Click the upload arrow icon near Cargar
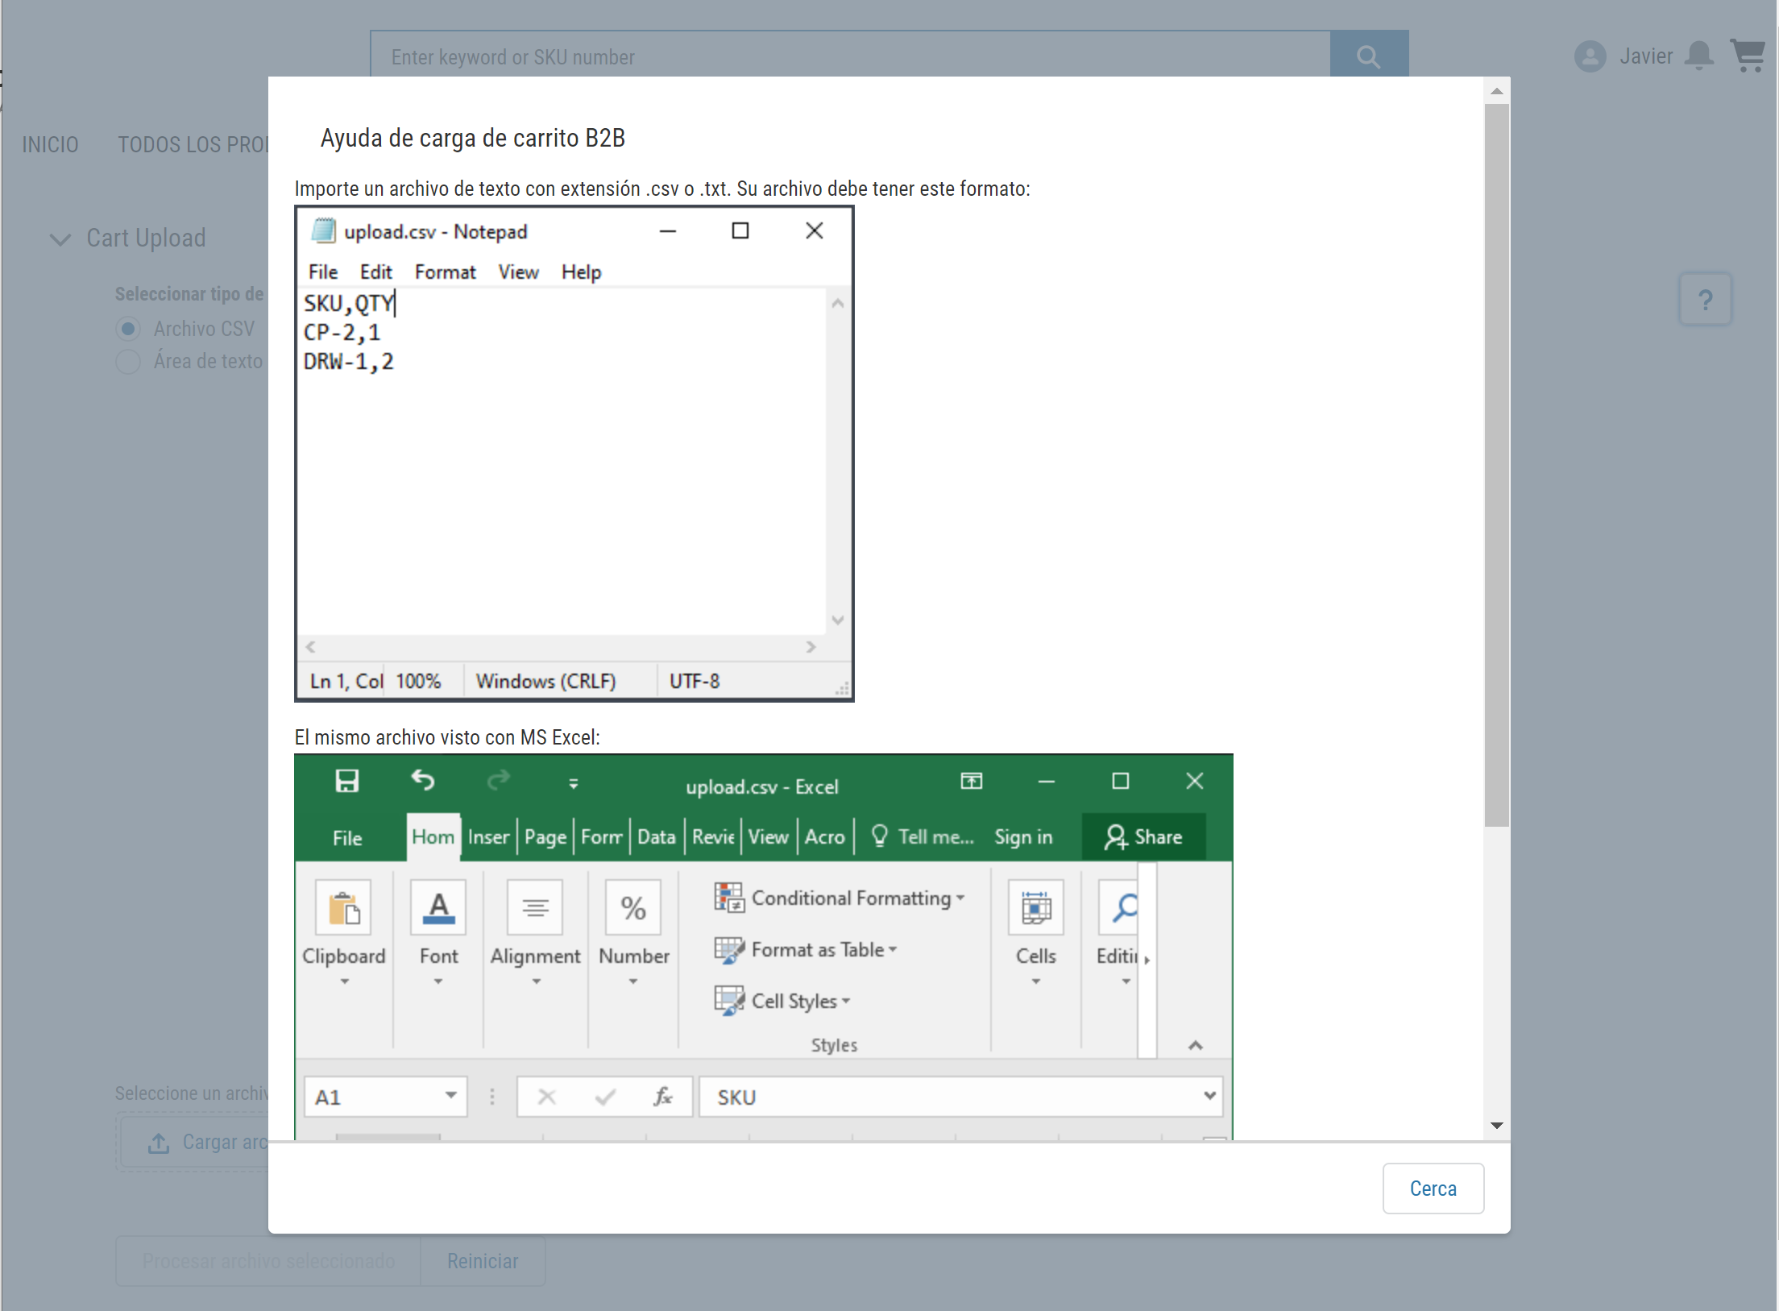 (159, 1143)
